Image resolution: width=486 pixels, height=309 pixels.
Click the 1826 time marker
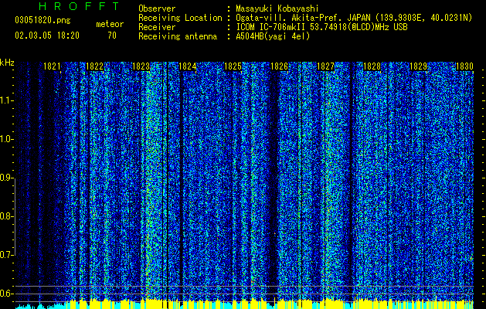click(x=279, y=66)
